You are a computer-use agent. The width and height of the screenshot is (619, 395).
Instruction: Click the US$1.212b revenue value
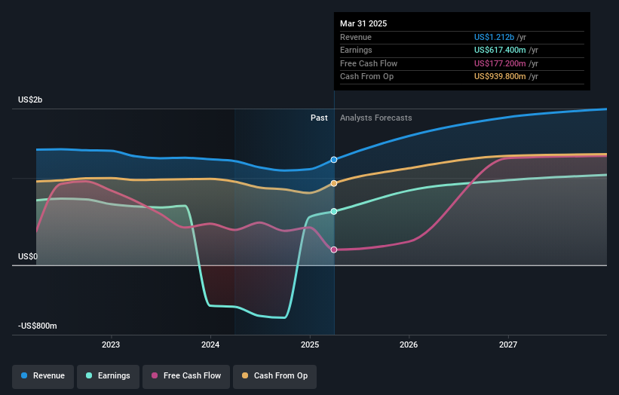coord(494,37)
